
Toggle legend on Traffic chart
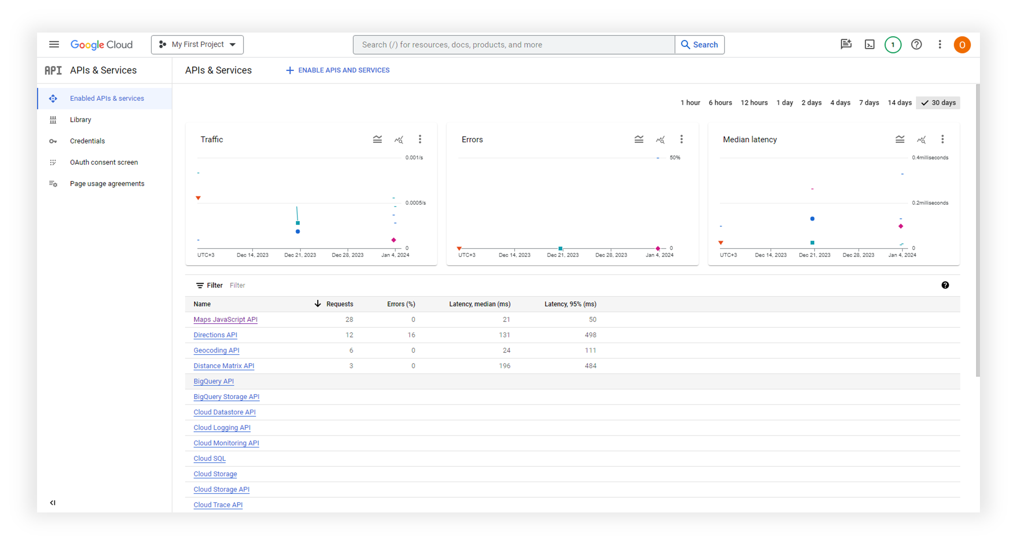pyautogui.click(x=377, y=139)
